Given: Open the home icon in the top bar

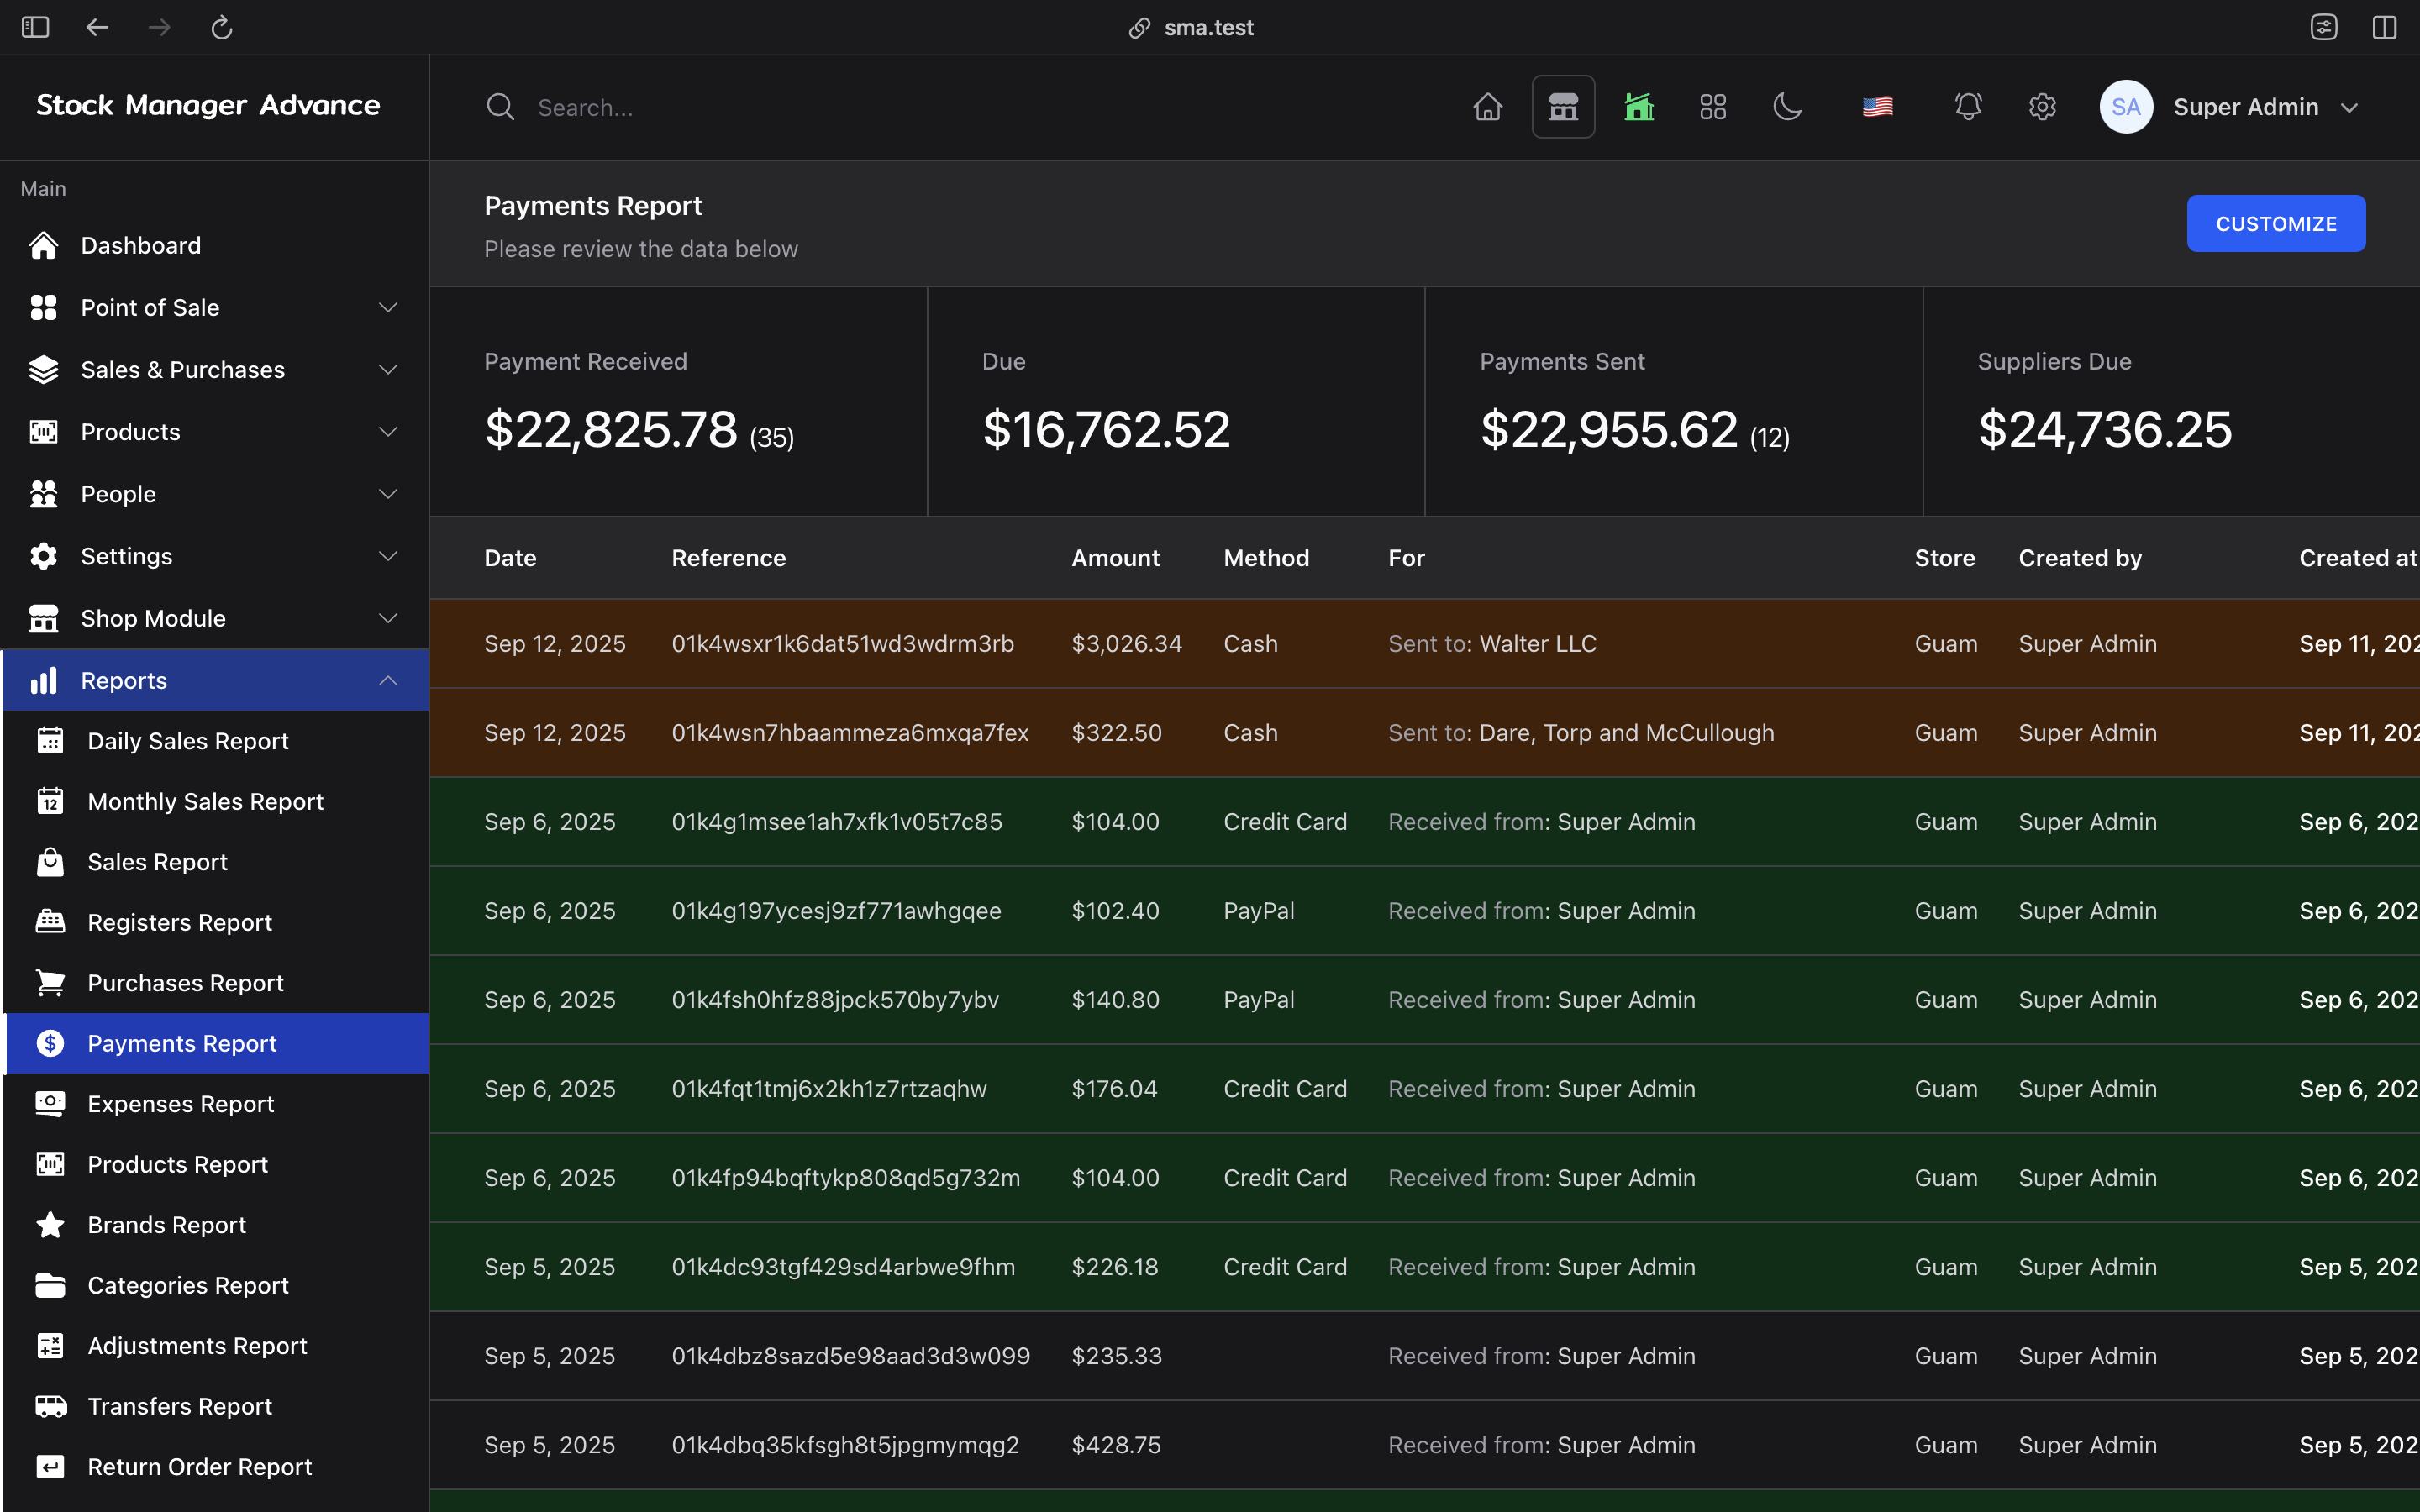Looking at the screenshot, I should (x=1488, y=107).
